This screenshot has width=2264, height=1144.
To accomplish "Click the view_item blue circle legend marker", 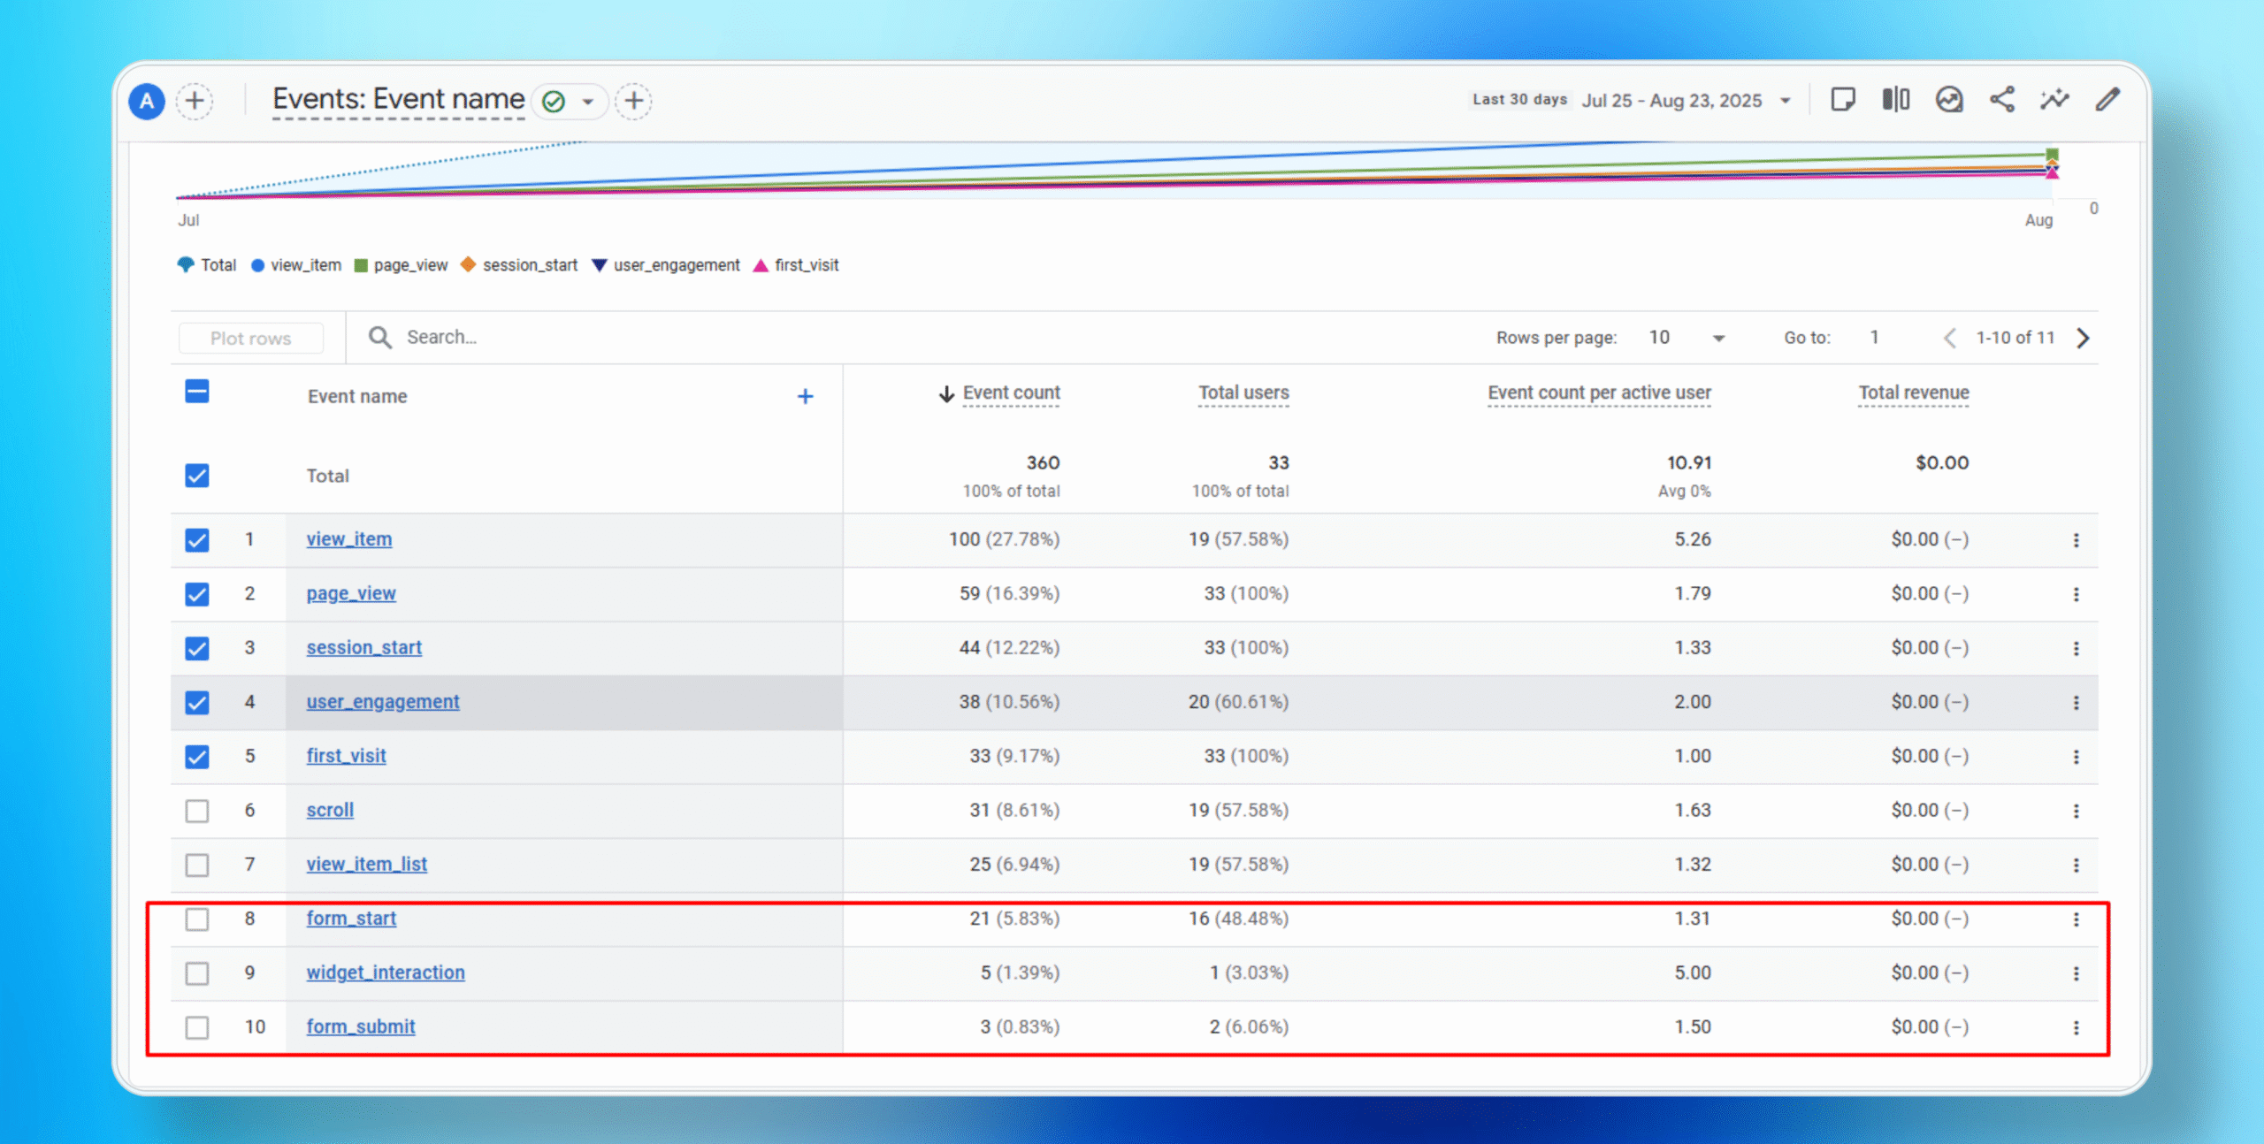I will (257, 265).
